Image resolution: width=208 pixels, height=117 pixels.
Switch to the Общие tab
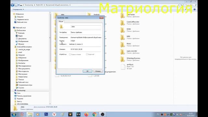(61, 21)
